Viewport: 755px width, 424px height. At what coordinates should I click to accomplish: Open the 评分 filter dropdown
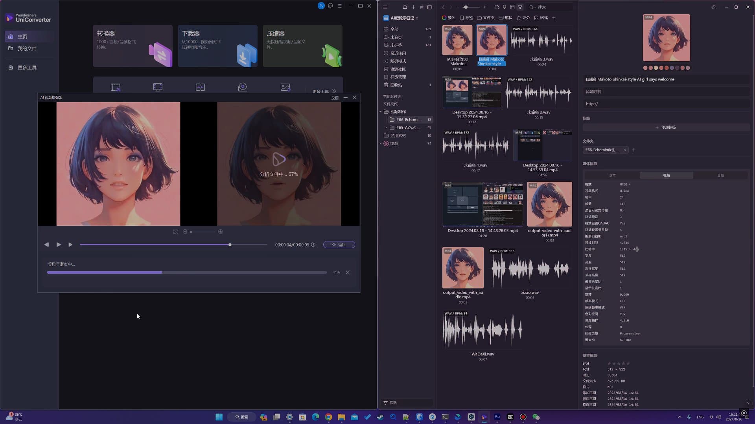(x=523, y=18)
